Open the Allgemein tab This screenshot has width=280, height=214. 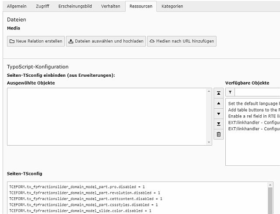pos(17,6)
